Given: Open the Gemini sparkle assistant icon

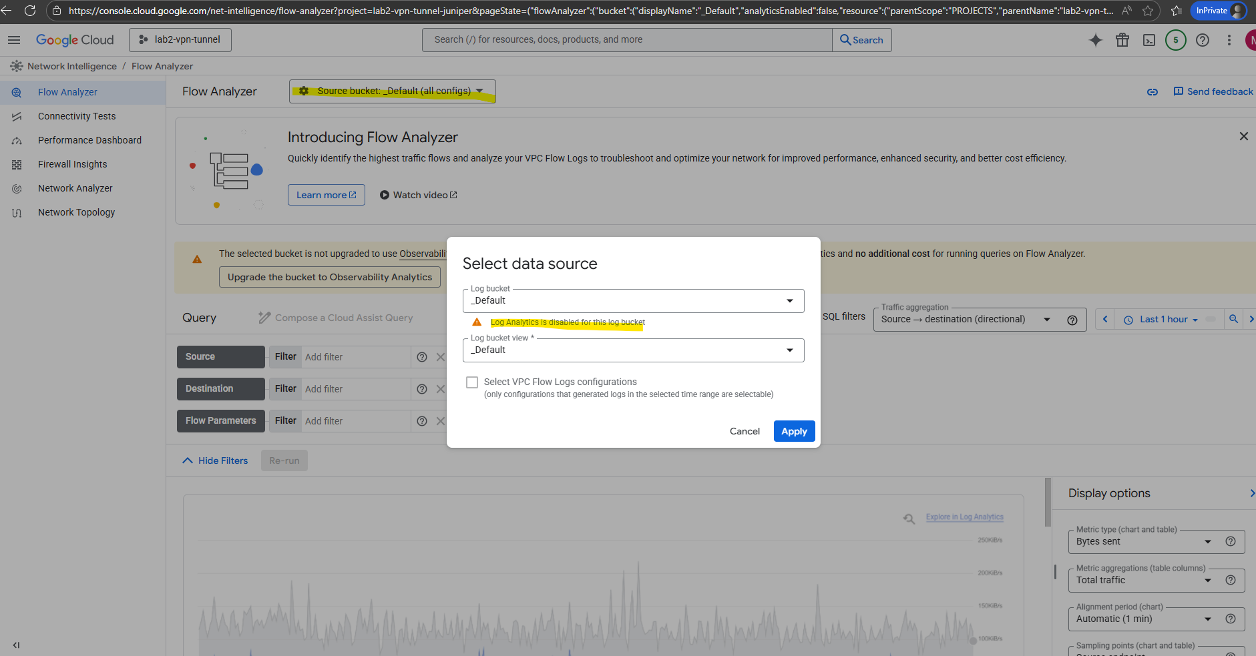Looking at the screenshot, I should coord(1096,40).
